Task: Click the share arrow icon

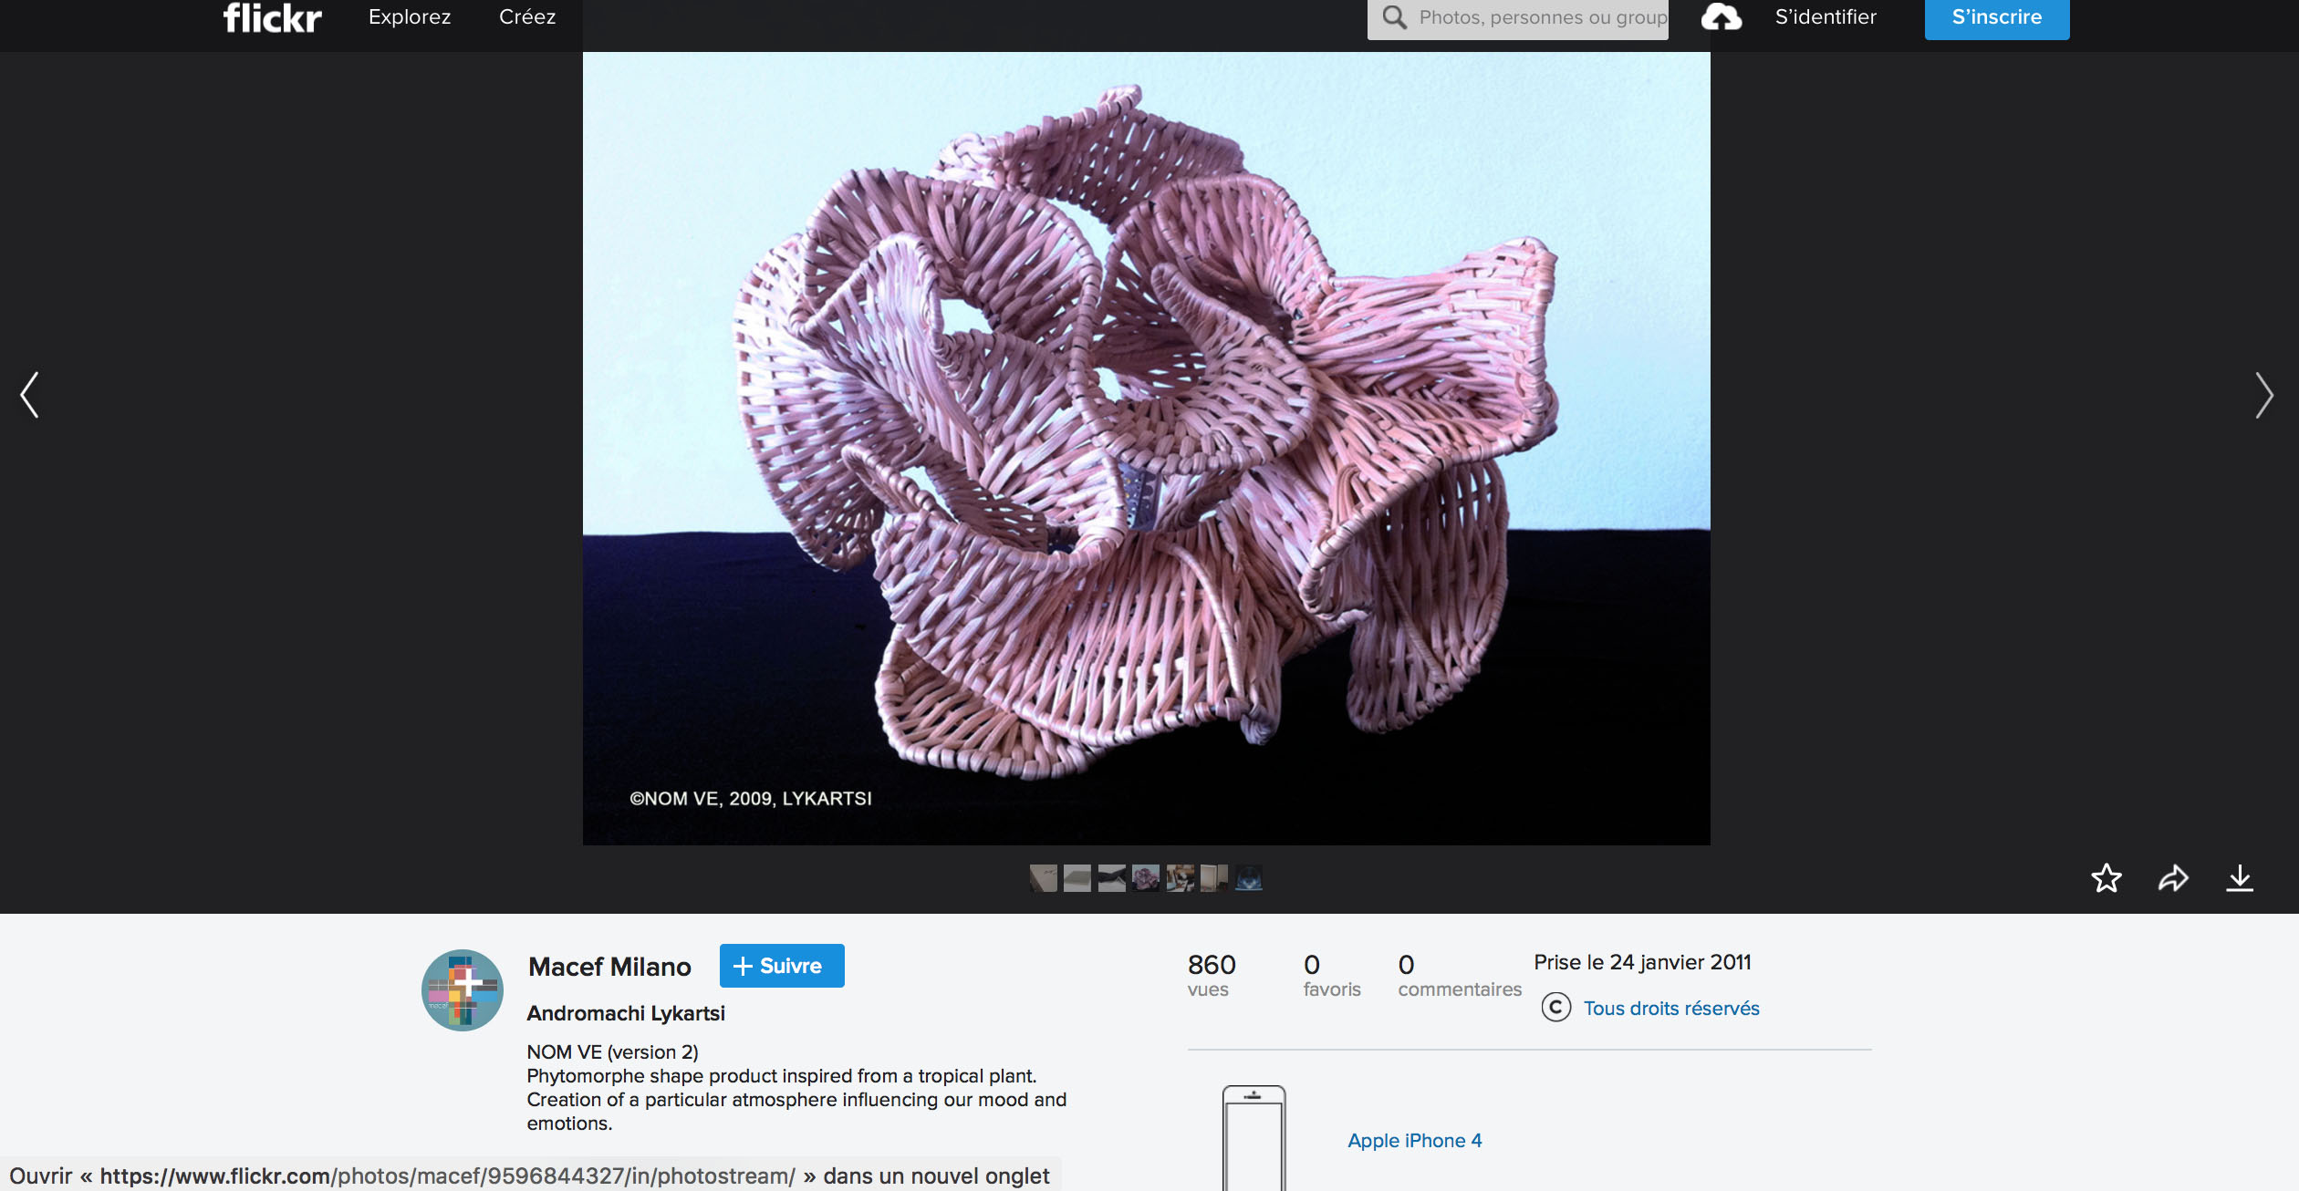Action: pyautogui.click(x=2173, y=878)
